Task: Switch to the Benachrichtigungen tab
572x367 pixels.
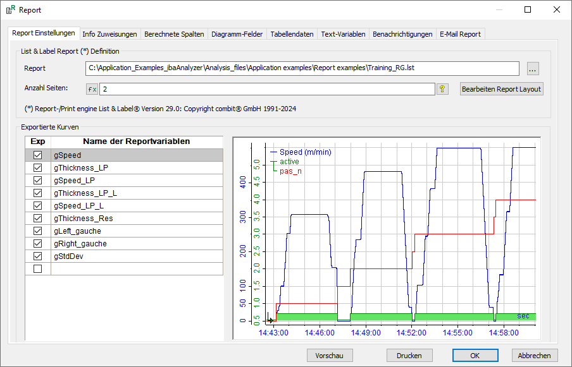Action: click(x=402, y=34)
